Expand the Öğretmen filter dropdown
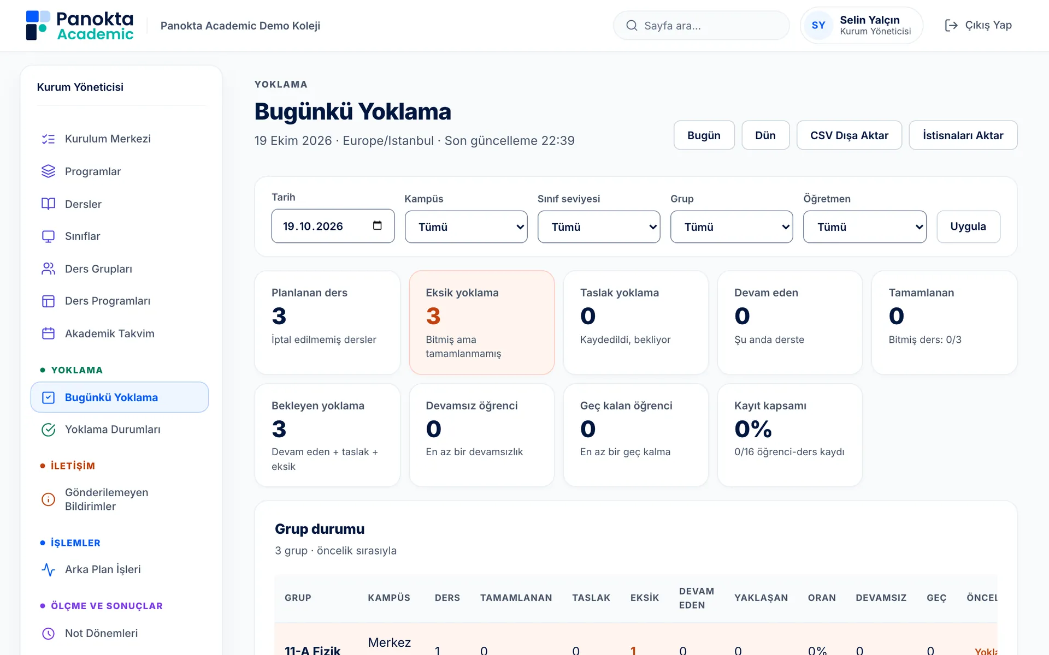1049x655 pixels. point(865,227)
